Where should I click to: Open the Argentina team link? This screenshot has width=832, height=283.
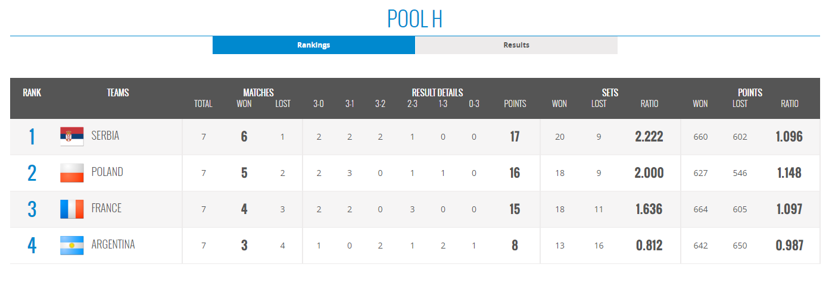(x=113, y=245)
